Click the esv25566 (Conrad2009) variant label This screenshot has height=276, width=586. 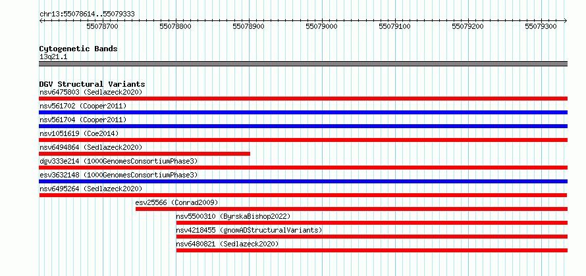point(176,202)
